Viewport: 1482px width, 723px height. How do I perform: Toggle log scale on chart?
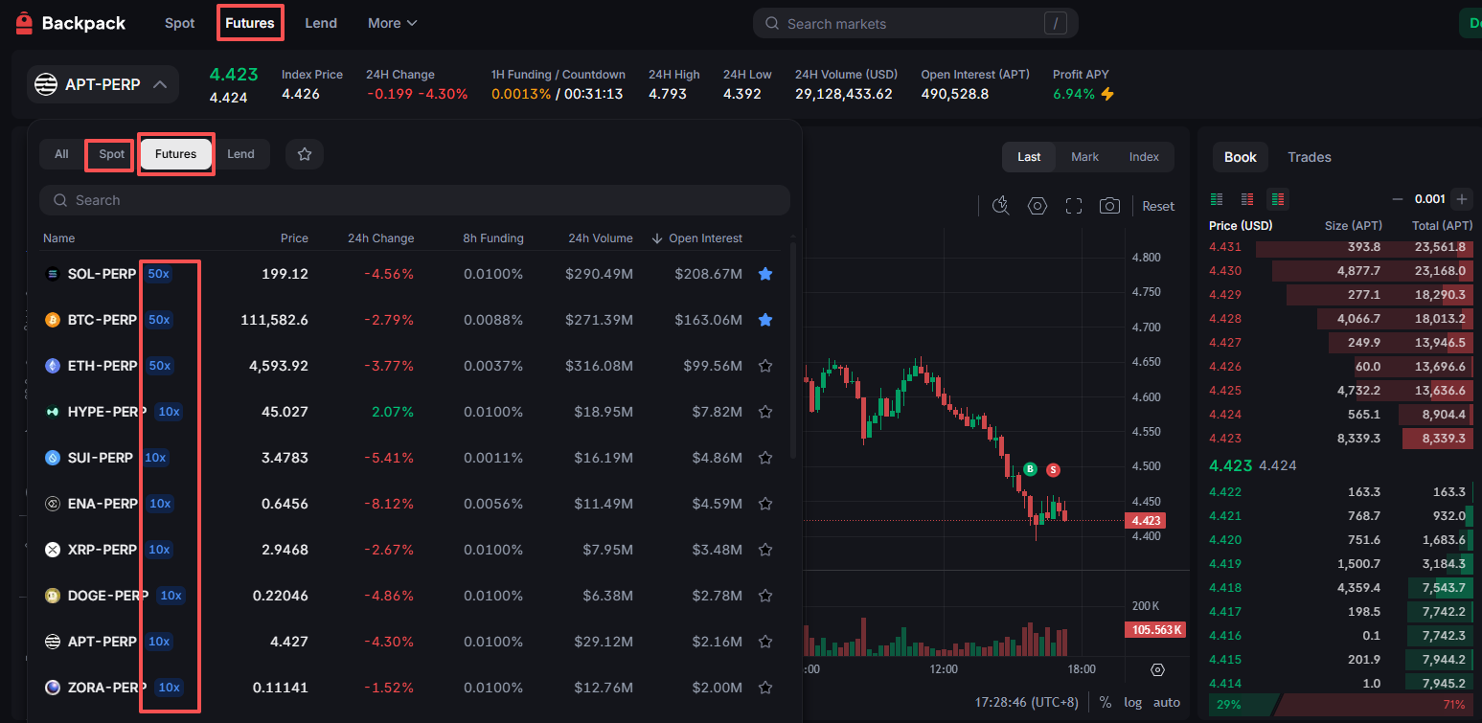[x=1133, y=702]
